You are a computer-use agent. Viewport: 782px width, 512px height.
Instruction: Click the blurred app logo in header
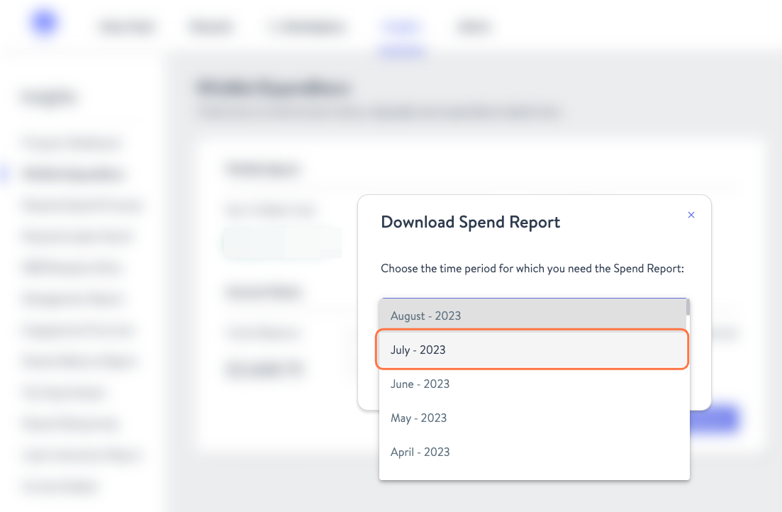[x=44, y=22]
